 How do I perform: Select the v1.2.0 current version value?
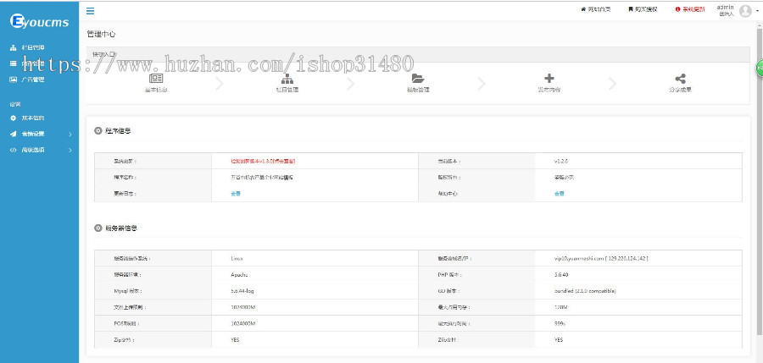click(x=561, y=161)
